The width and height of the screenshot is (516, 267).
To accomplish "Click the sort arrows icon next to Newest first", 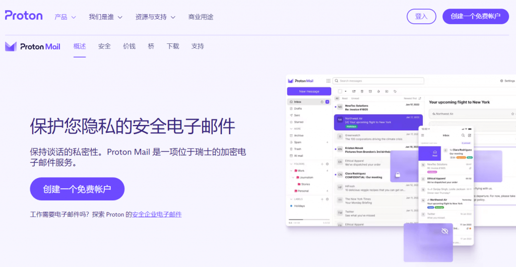I will [420, 98].
